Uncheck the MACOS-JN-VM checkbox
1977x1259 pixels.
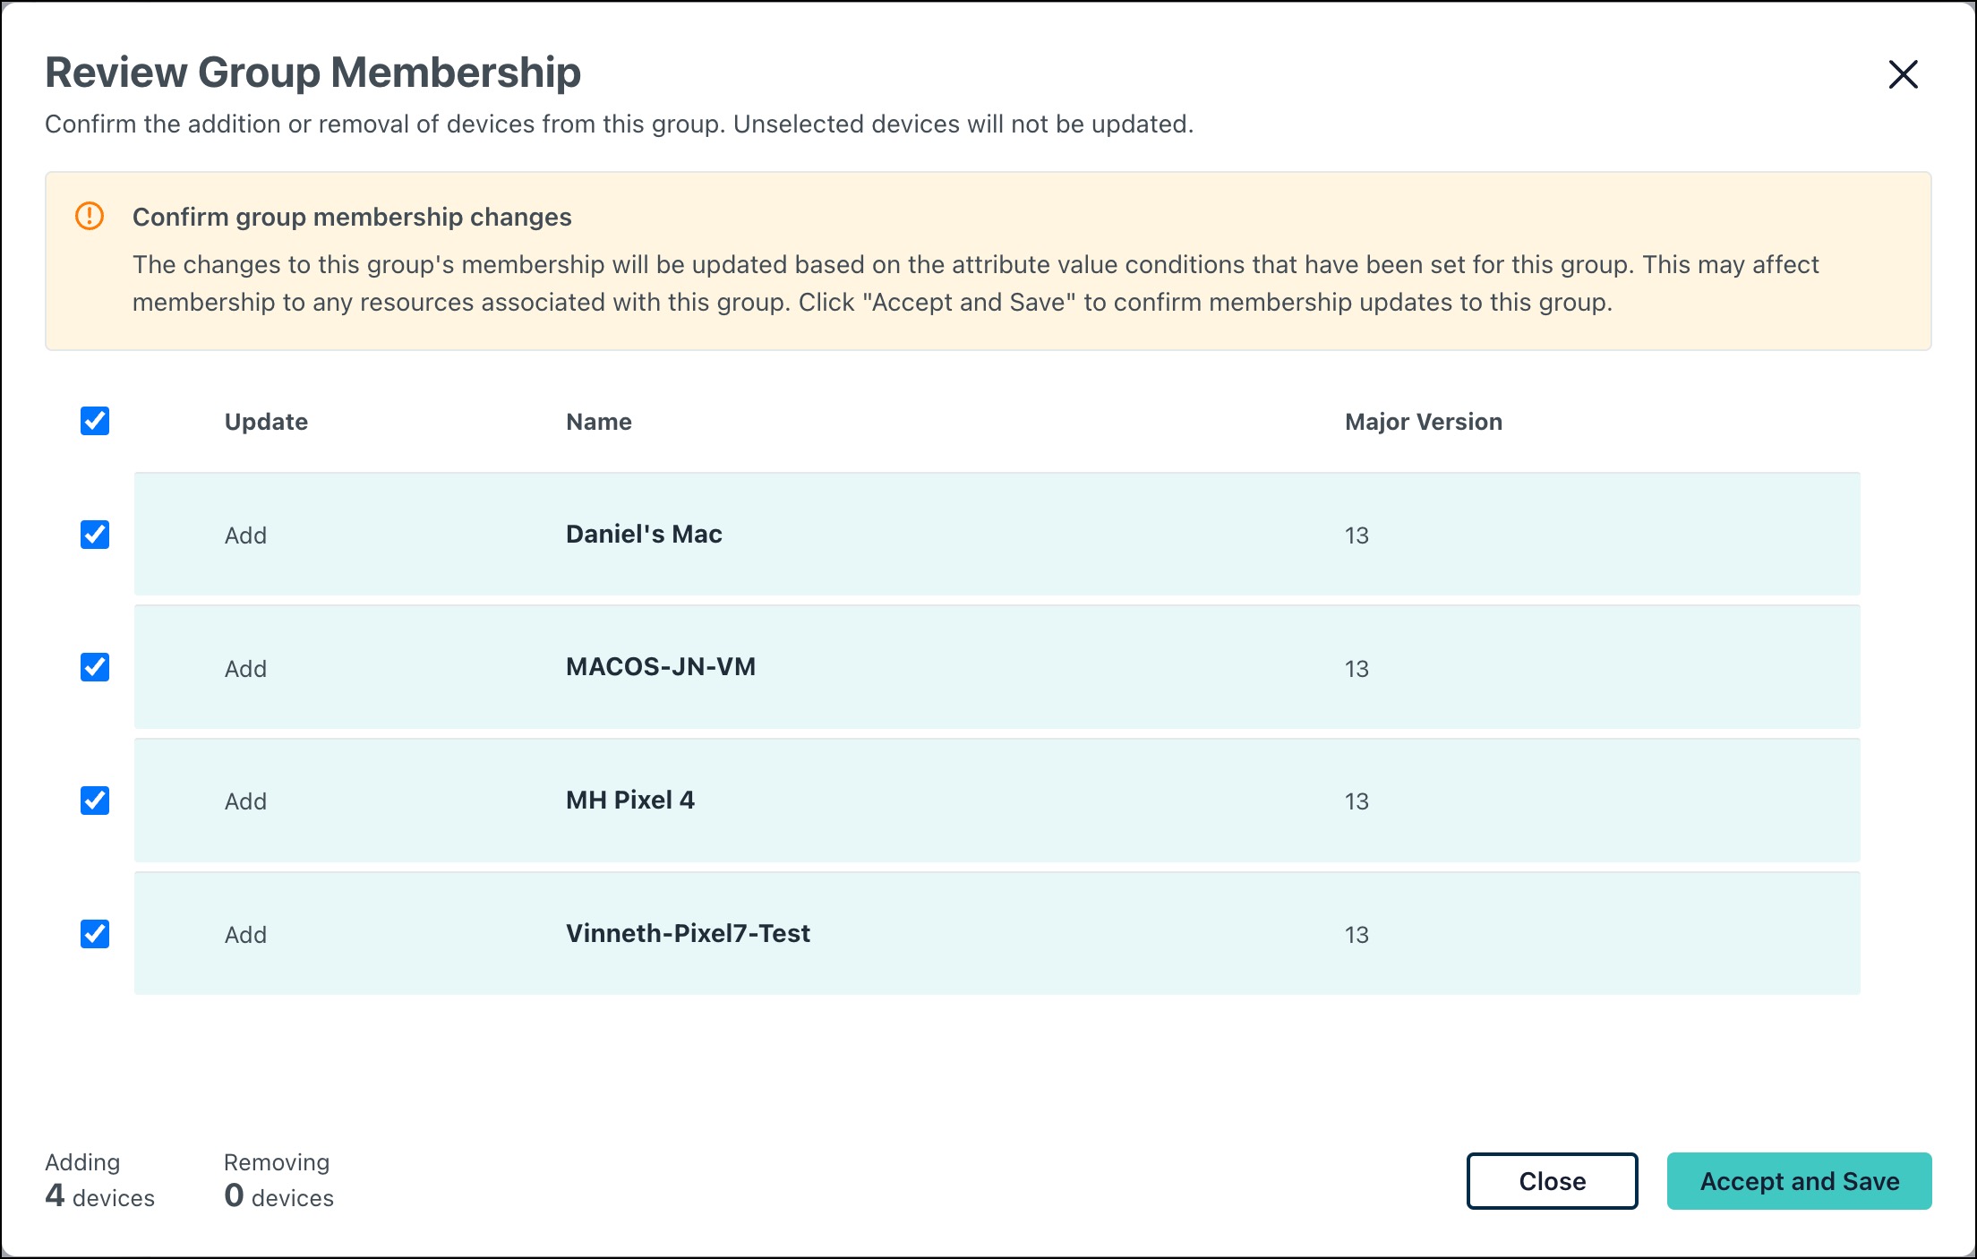click(x=95, y=667)
